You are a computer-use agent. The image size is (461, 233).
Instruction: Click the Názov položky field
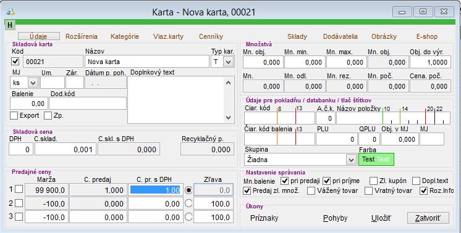coord(393,118)
